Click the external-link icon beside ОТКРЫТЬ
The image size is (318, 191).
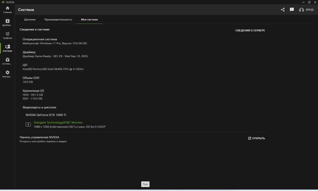tap(250, 138)
